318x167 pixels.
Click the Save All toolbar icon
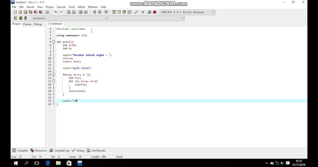pyautogui.click(x=30, y=12)
